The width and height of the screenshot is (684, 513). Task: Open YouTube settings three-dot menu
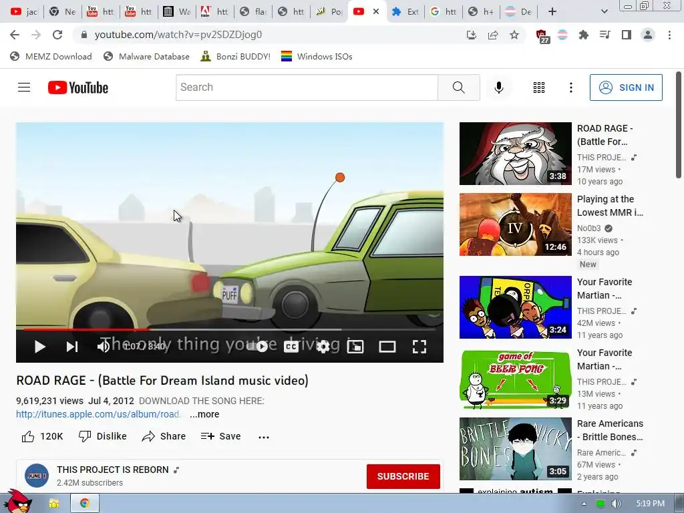click(570, 88)
